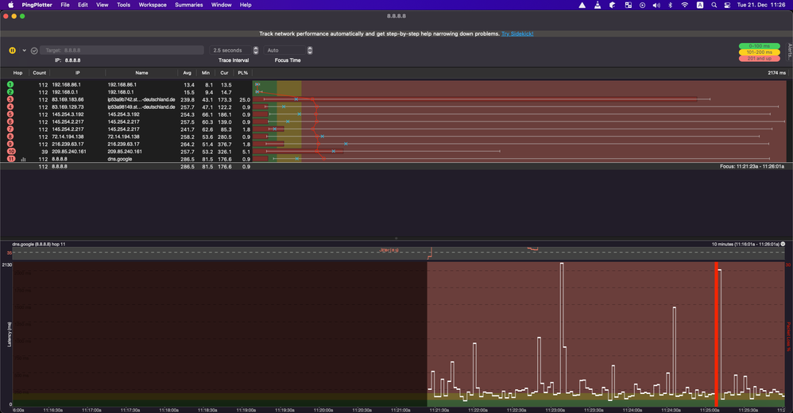Sort by the Min column header
Viewport: 793px width, 413px height.
click(x=206, y=73)
